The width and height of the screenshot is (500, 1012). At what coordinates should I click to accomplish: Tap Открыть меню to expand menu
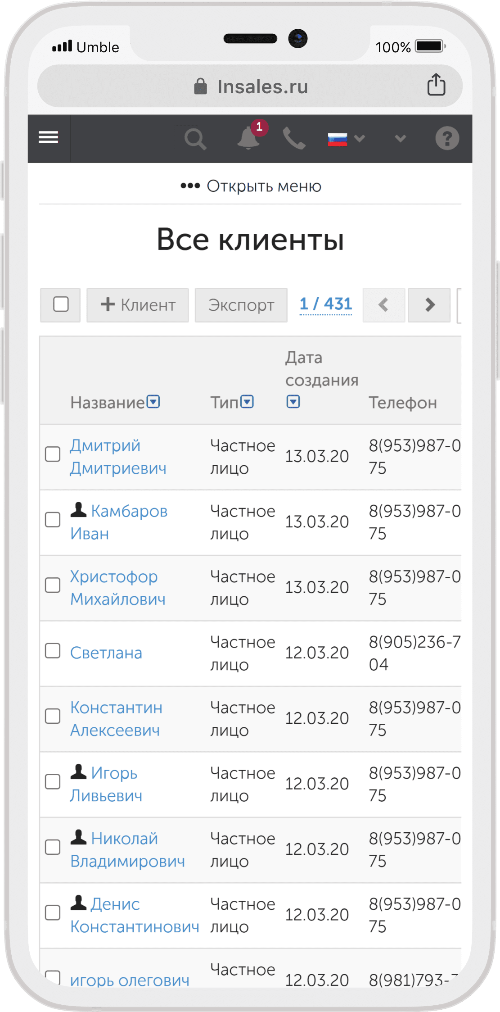[x=250, y=186]
